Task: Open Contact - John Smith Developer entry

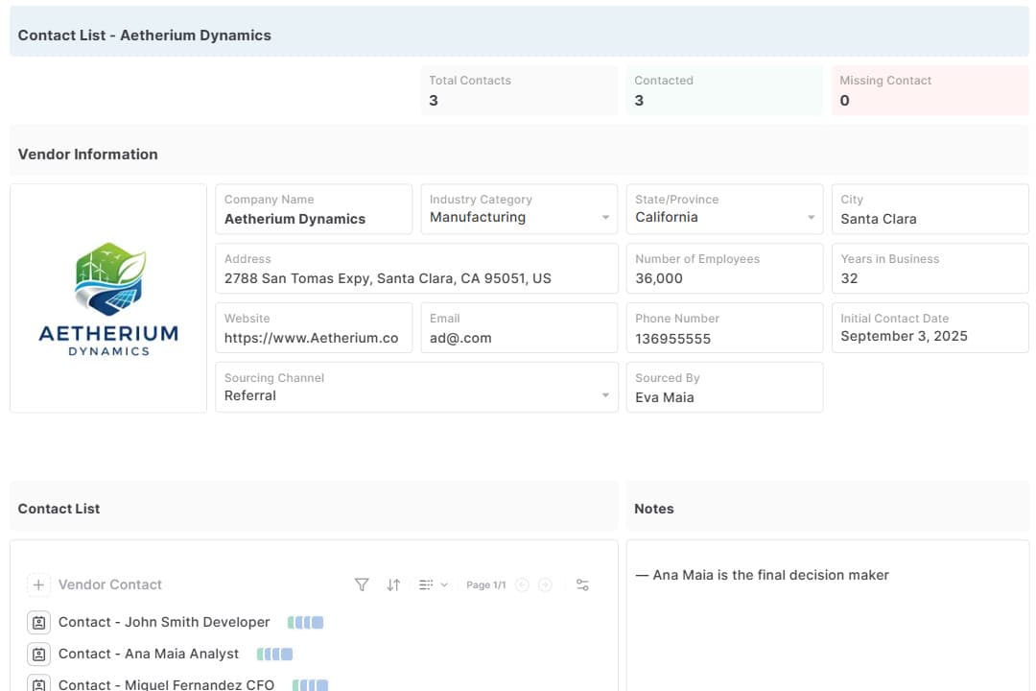Action: pyautogui.click(x=164, y=622)
